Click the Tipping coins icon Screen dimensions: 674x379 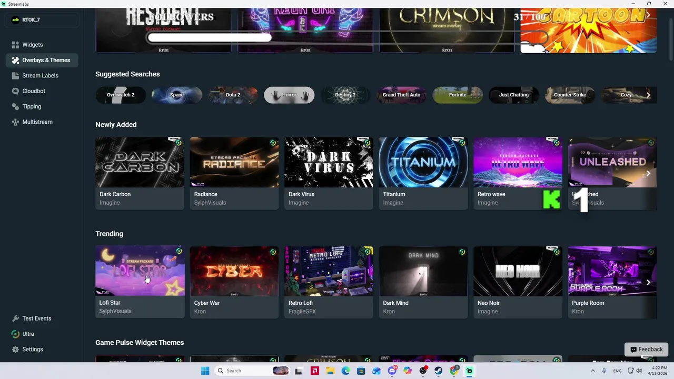pos(15,106)
